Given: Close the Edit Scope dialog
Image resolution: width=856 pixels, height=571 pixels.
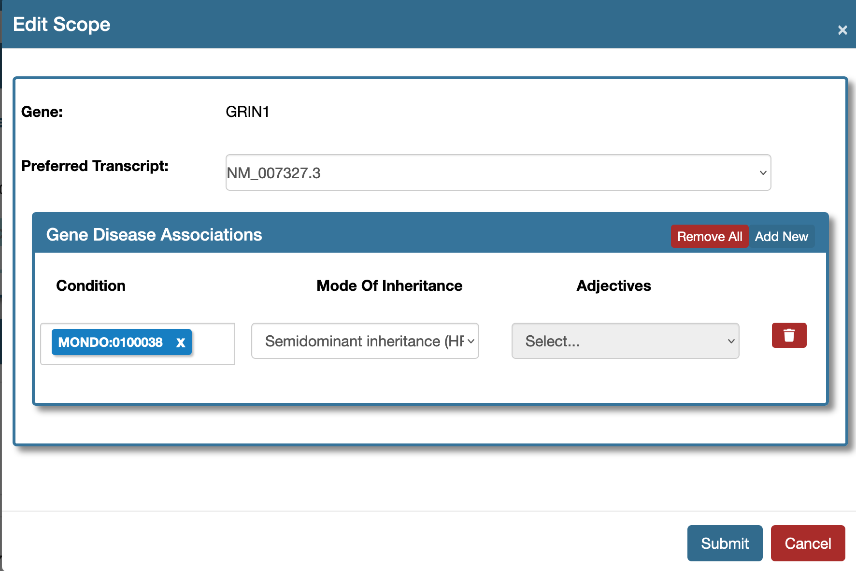Looking at the screenshot, I should [842, 30].
